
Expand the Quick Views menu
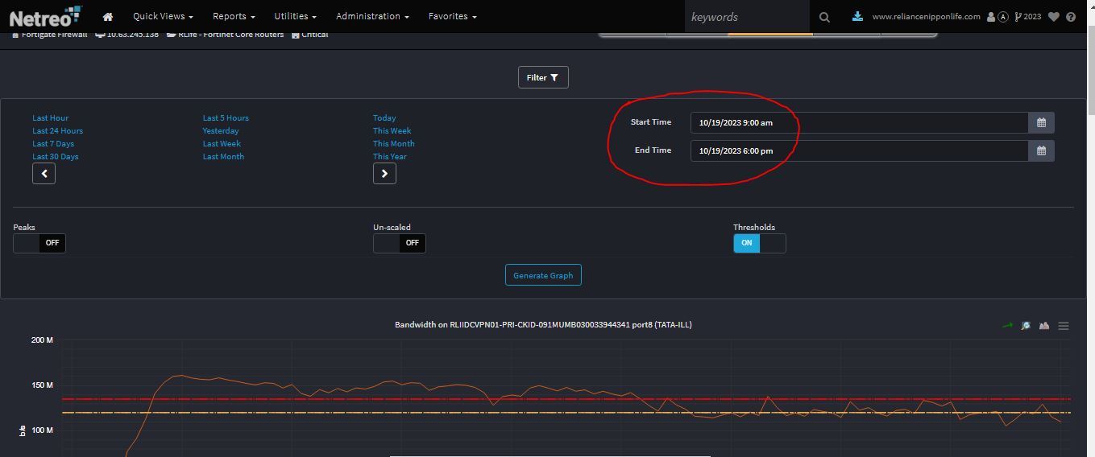tap(163, 16)
